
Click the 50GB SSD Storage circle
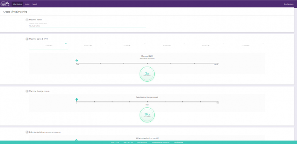click(147, 115)
